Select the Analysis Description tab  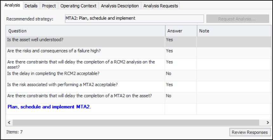point(120,6)
